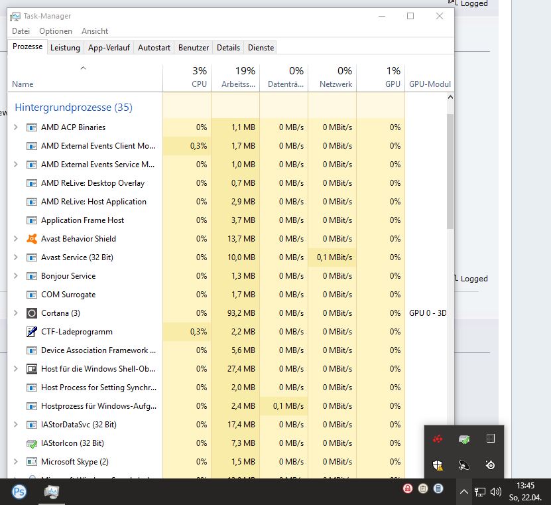This screenshot has width=551, height=505.
Task: Open Photoshop from the taskbar
Action: coord(19,492)
